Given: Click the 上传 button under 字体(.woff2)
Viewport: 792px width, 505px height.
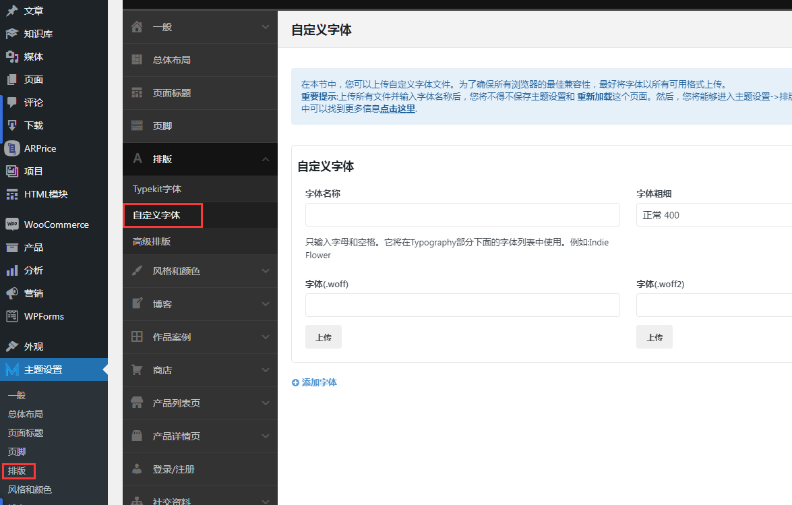Looking at the screenshot, I should point(654,337).
